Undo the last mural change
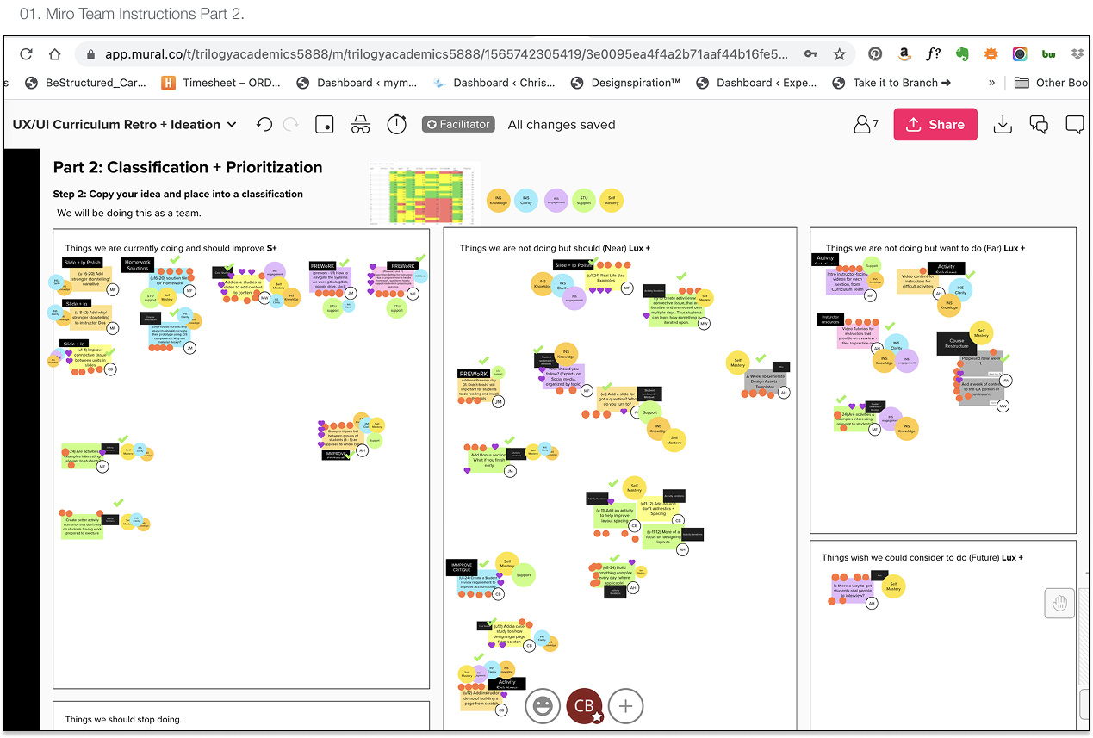Image resolution: width=1093 pixels, height=738 pixels. [x=264, y=124]
